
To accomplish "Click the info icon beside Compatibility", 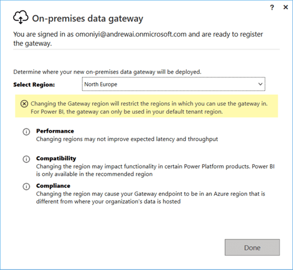I will (x=26, y=159).
